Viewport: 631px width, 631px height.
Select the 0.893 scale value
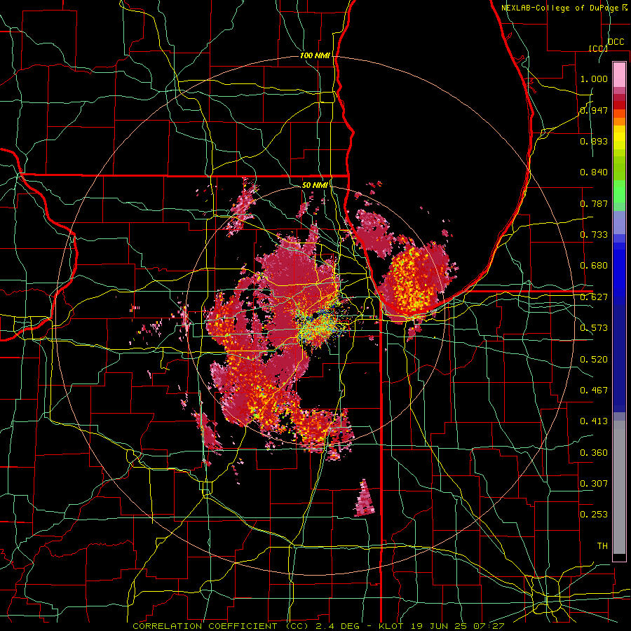click(x=594, y=141)
